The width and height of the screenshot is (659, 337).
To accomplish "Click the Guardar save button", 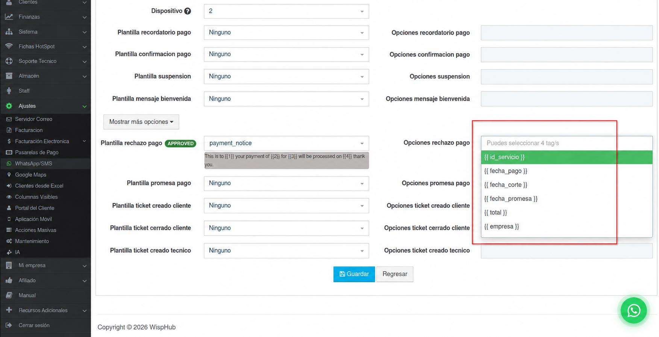I will coord(354,274).
